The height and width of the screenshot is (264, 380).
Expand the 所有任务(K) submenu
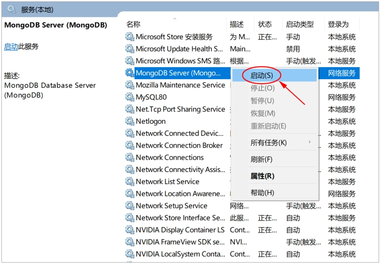[x=275, y=143]
